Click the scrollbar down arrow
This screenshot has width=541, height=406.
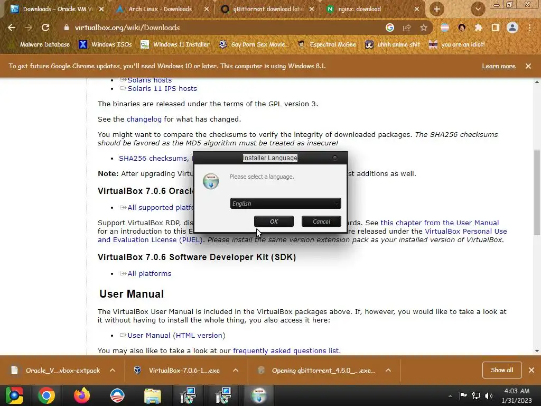[537, 351]
